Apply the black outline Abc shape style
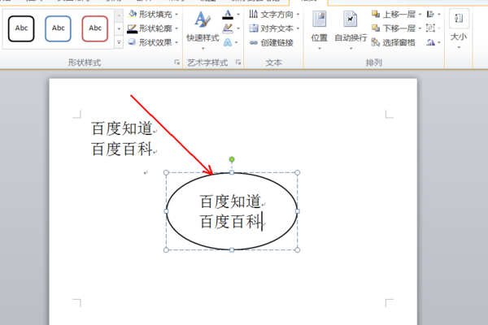Viewport: 488px width, 325px height. click(21, 28)
